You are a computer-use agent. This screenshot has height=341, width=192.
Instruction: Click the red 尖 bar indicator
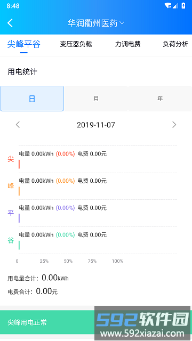19,164
